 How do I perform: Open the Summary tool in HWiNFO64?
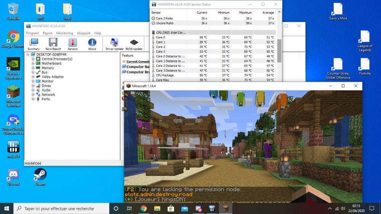tap(34, 43)
